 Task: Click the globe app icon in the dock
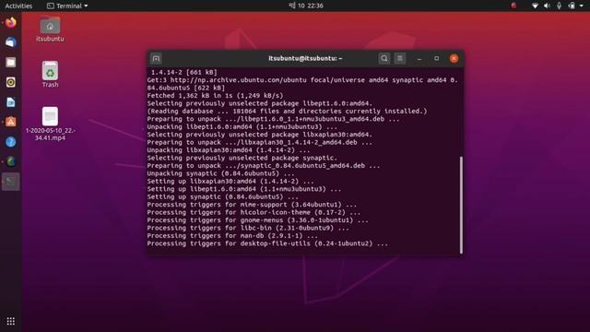click(x=10, y=161)
